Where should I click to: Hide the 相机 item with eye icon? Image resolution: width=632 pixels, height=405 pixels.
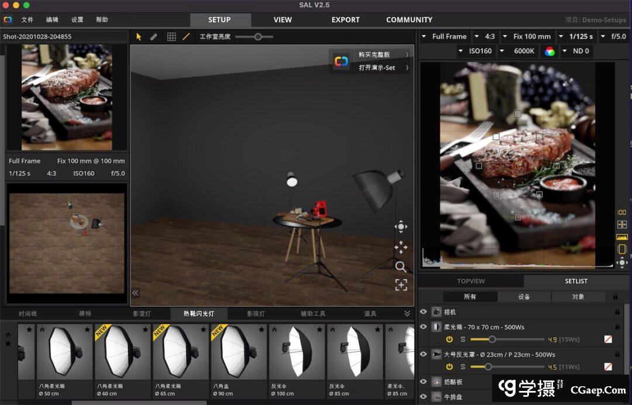(424, 312)
